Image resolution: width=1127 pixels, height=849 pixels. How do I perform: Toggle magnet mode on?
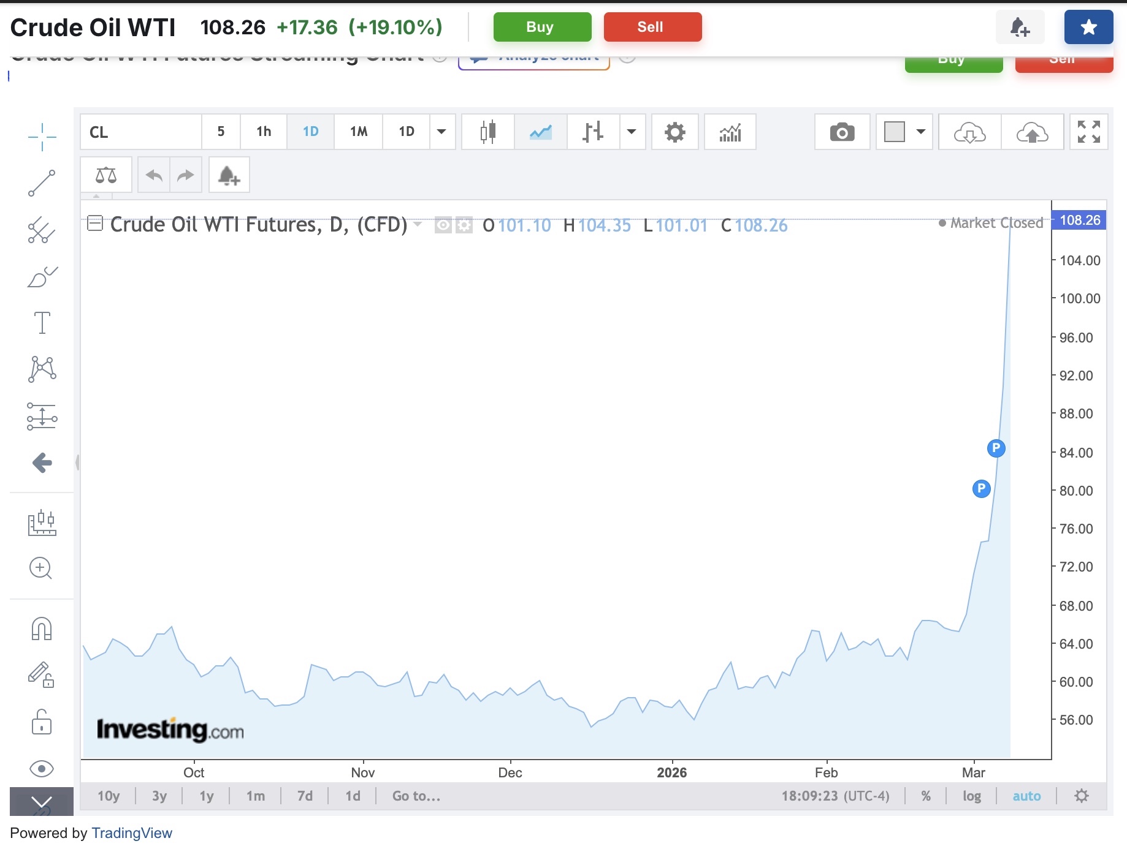coord(42,628)
